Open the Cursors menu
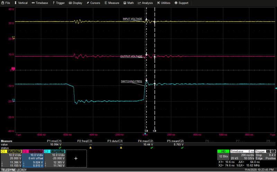Image resolution: width=277 pixels, height=172 pixels. [93, 3]
